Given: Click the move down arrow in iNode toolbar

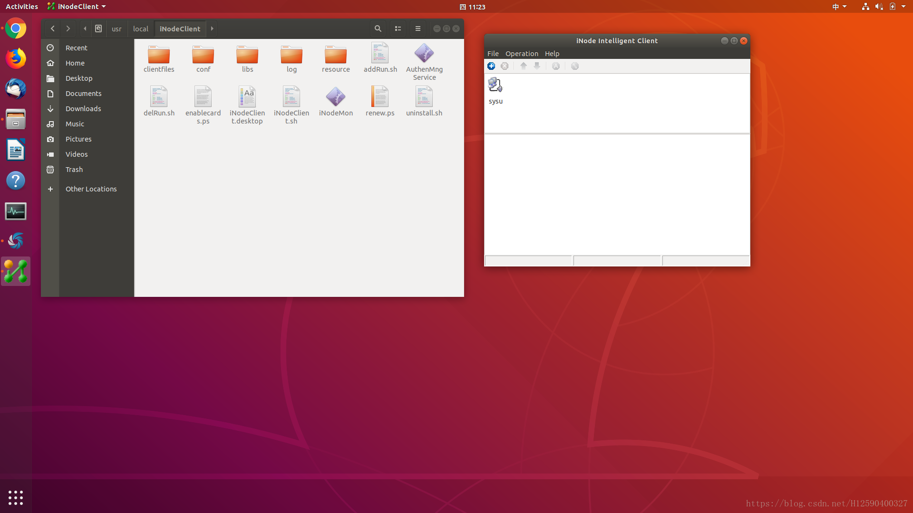Looking at the screenshot, I should click(537, 66).
